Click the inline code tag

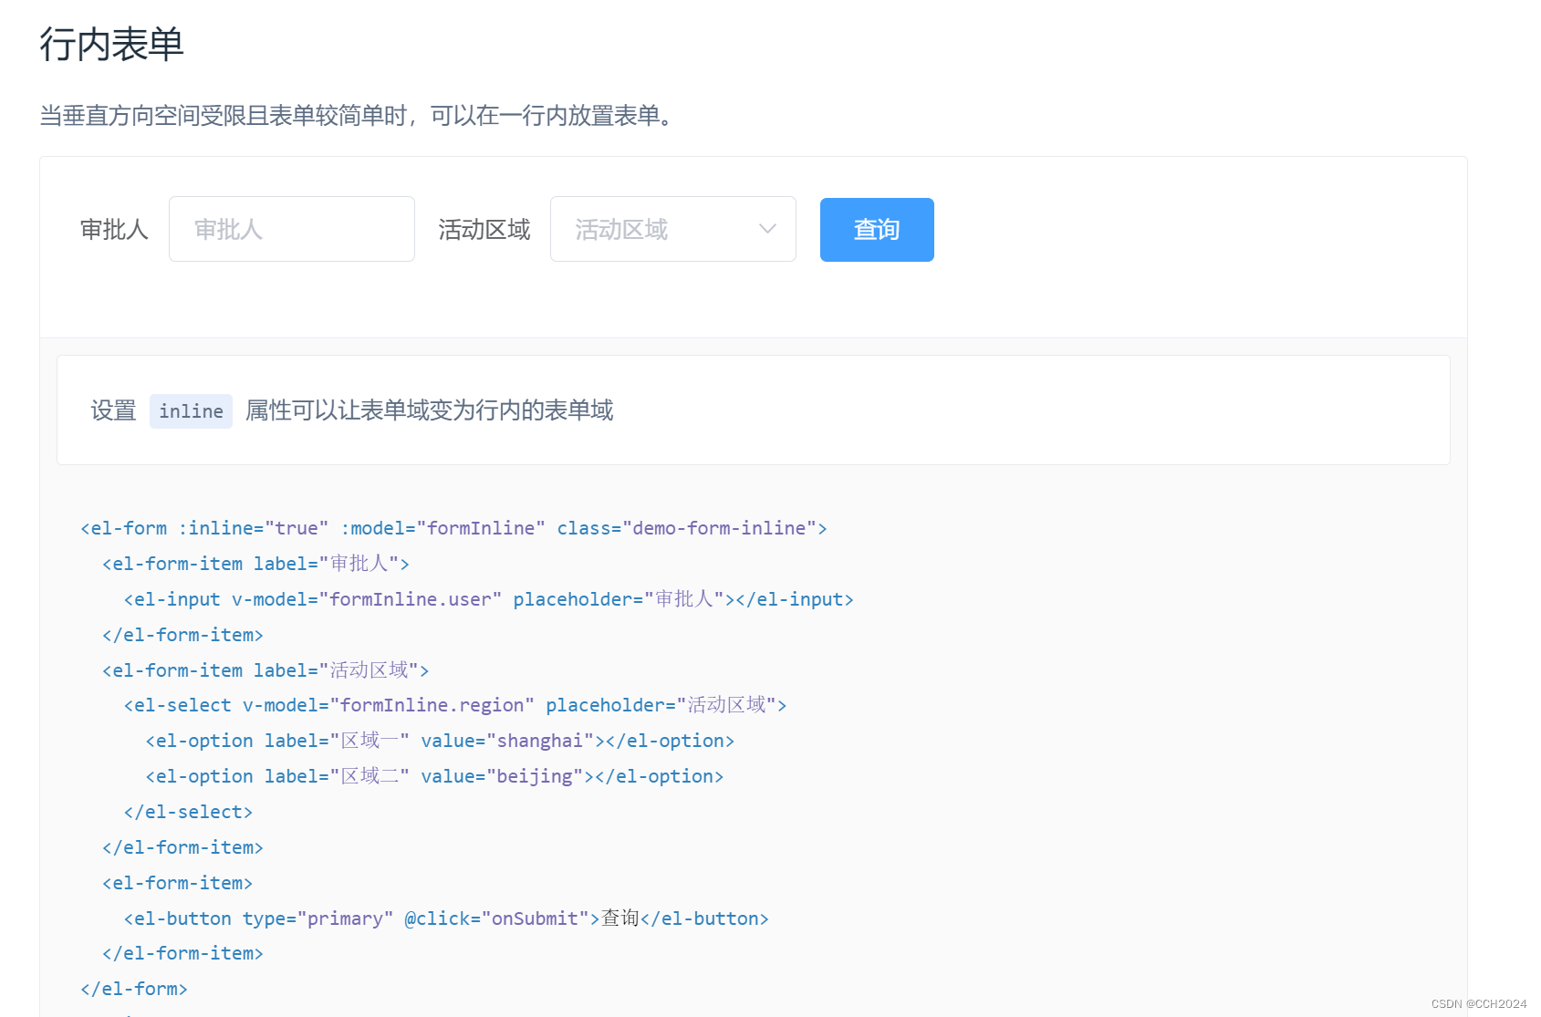pos(191,411)
